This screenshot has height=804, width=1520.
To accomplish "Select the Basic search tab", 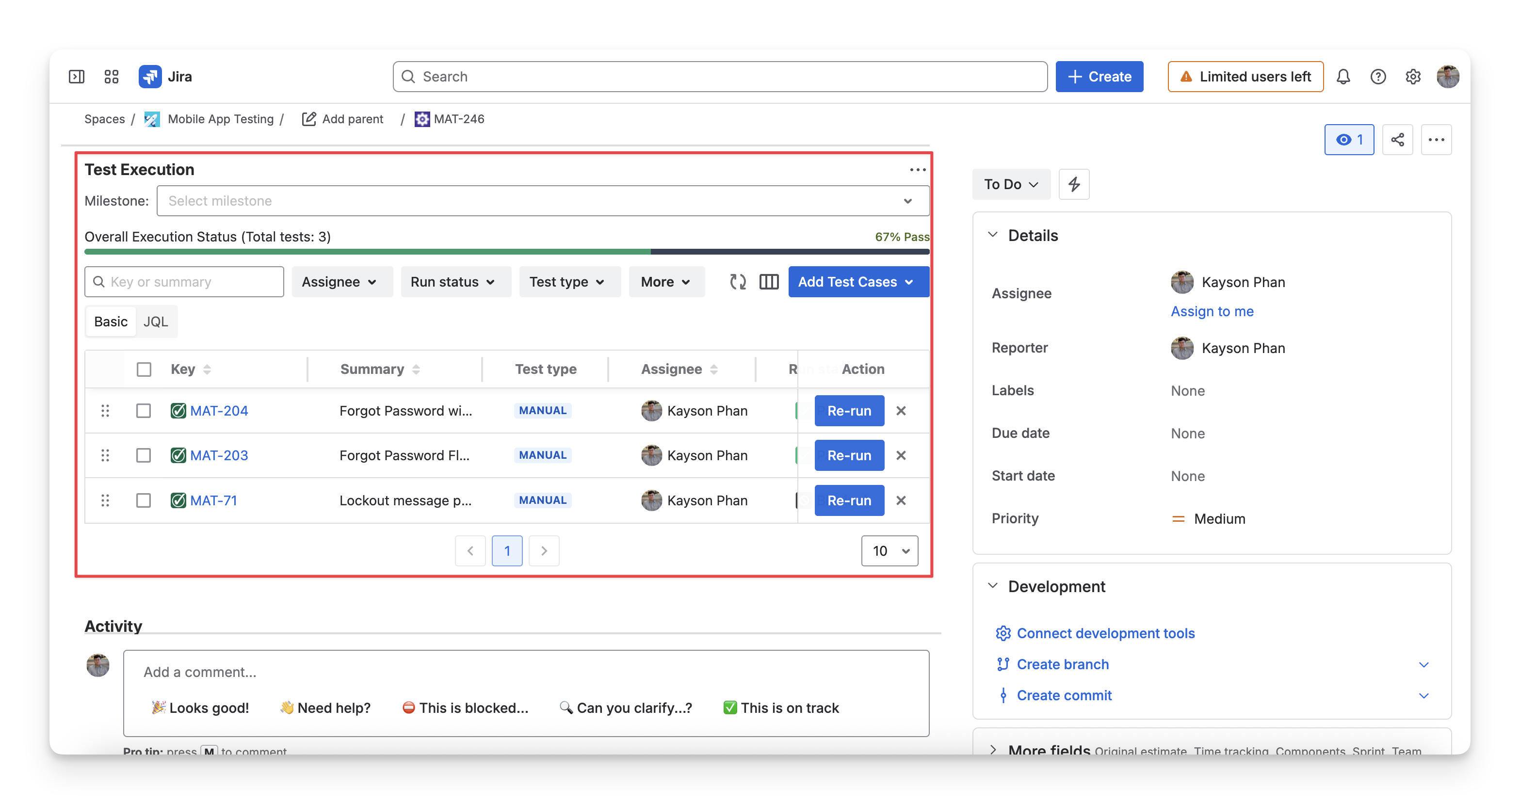I will tap(111, 322).
